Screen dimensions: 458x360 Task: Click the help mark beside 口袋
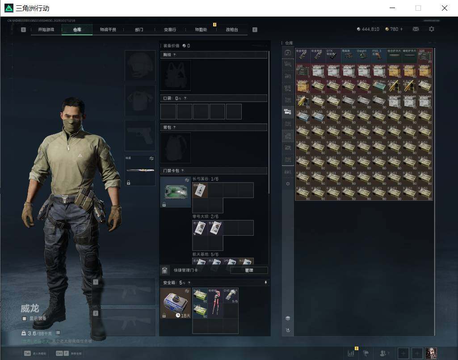click(x=185, y=98)
